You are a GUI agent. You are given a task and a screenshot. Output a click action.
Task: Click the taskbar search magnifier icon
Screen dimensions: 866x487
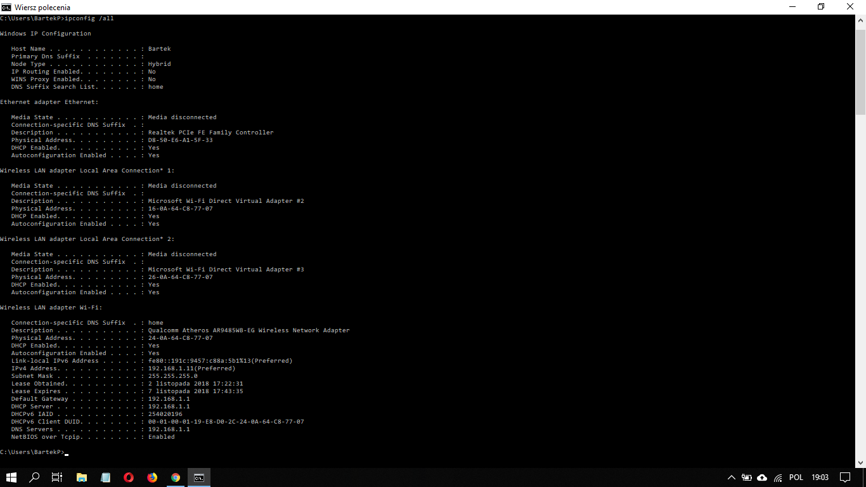(34, 477)
